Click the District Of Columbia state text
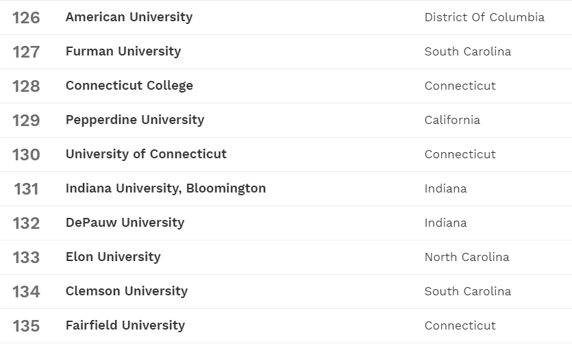 [x=484, y=17]
